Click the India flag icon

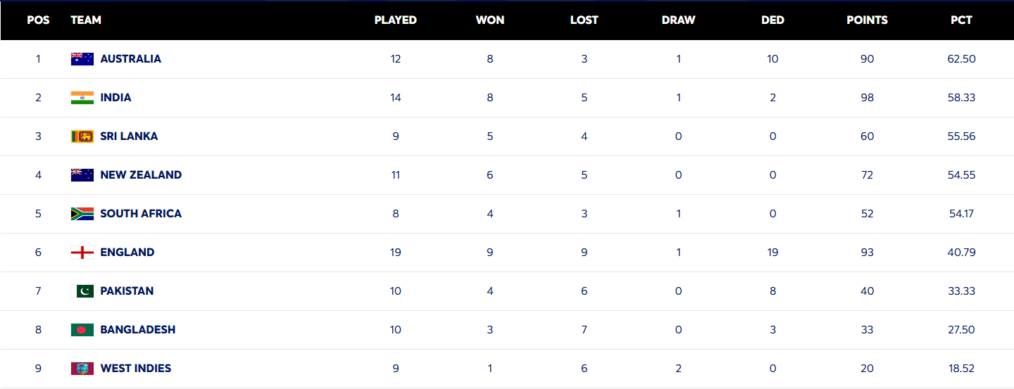tap(82, 98)
